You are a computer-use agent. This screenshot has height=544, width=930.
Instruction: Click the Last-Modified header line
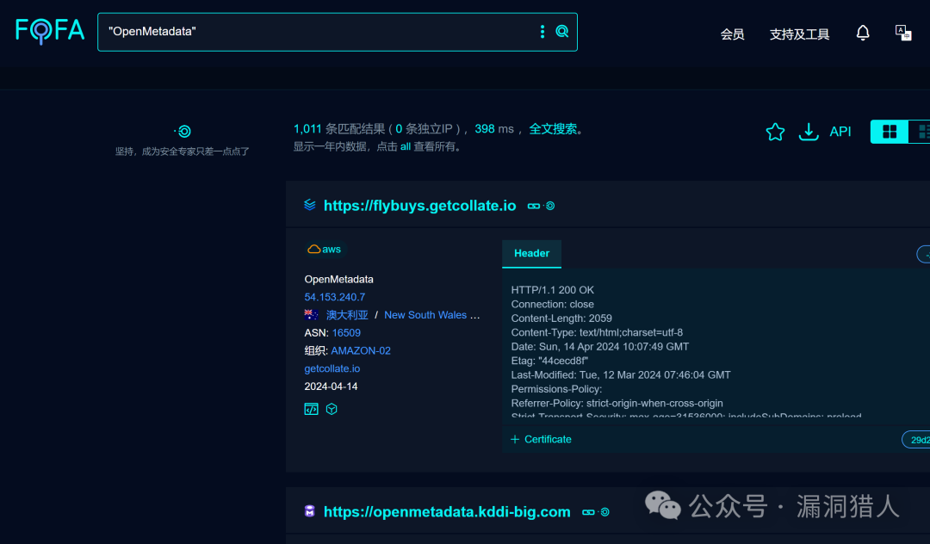click(x=620, y=374)
